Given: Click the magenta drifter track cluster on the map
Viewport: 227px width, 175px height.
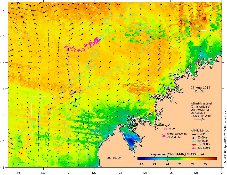Looking at the screenshot, I should point(83,45).
